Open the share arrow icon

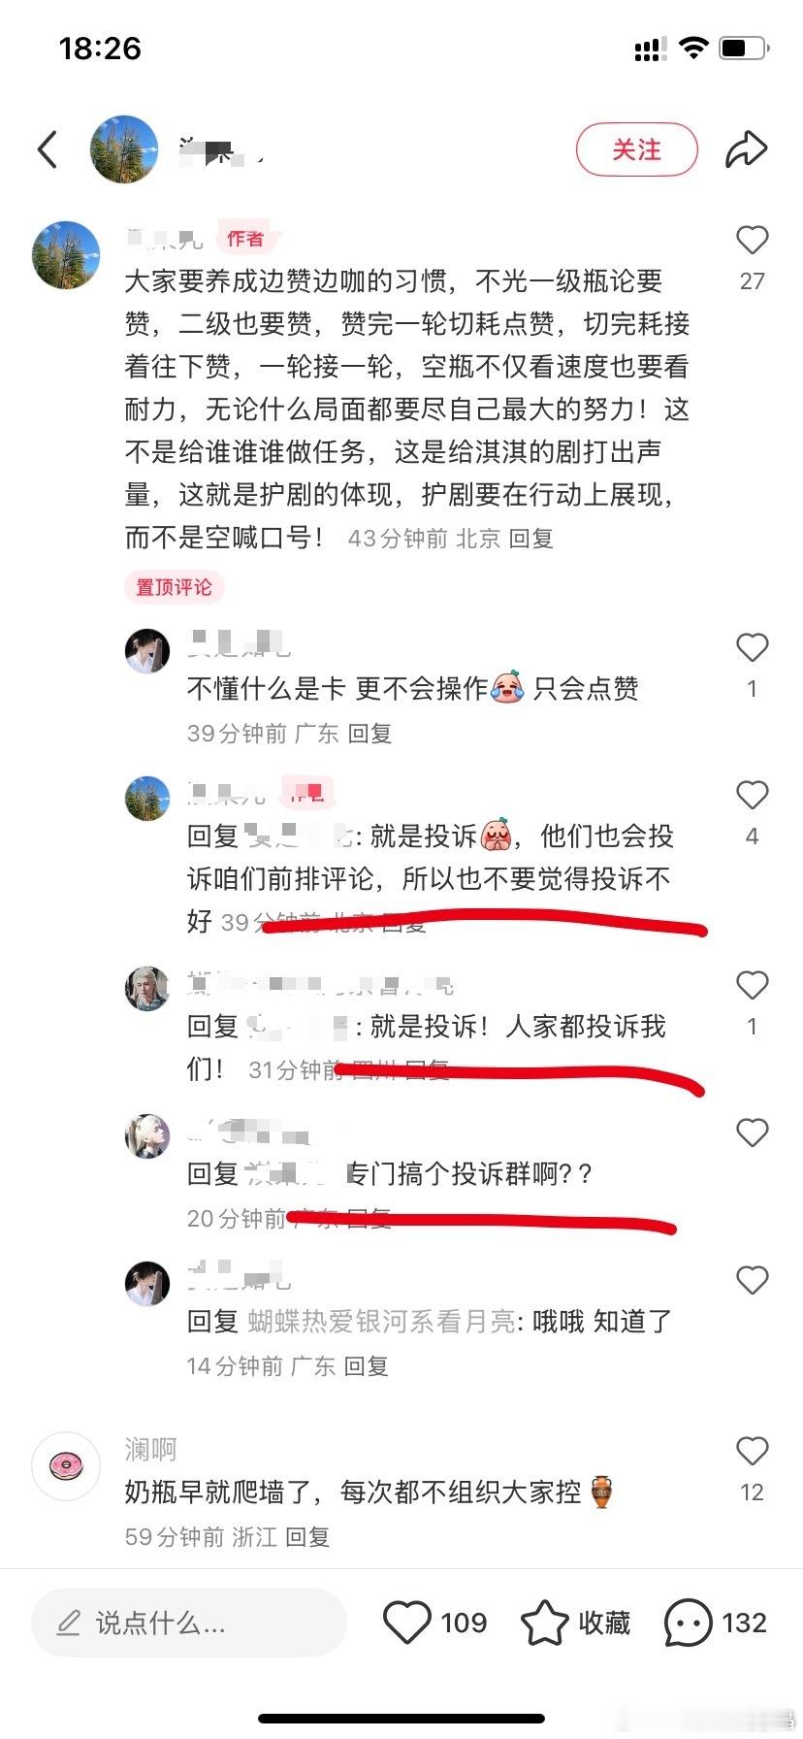click(x=746, y=149)
